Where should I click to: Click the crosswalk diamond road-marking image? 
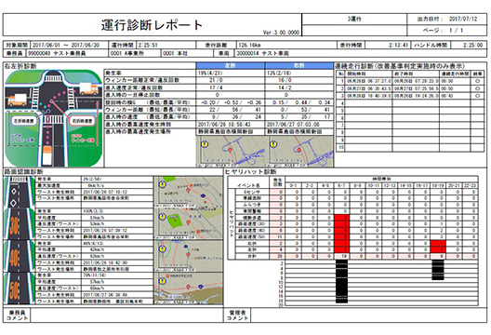[20, 192]
